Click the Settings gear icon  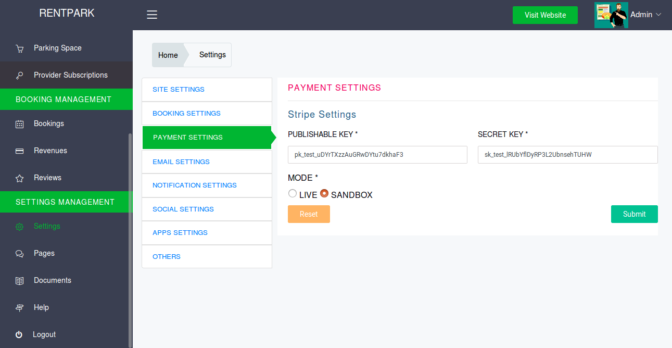tap(20, 227)
